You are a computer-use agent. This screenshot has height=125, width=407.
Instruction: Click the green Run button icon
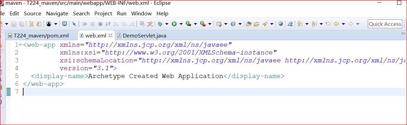(x=174, y=24)
